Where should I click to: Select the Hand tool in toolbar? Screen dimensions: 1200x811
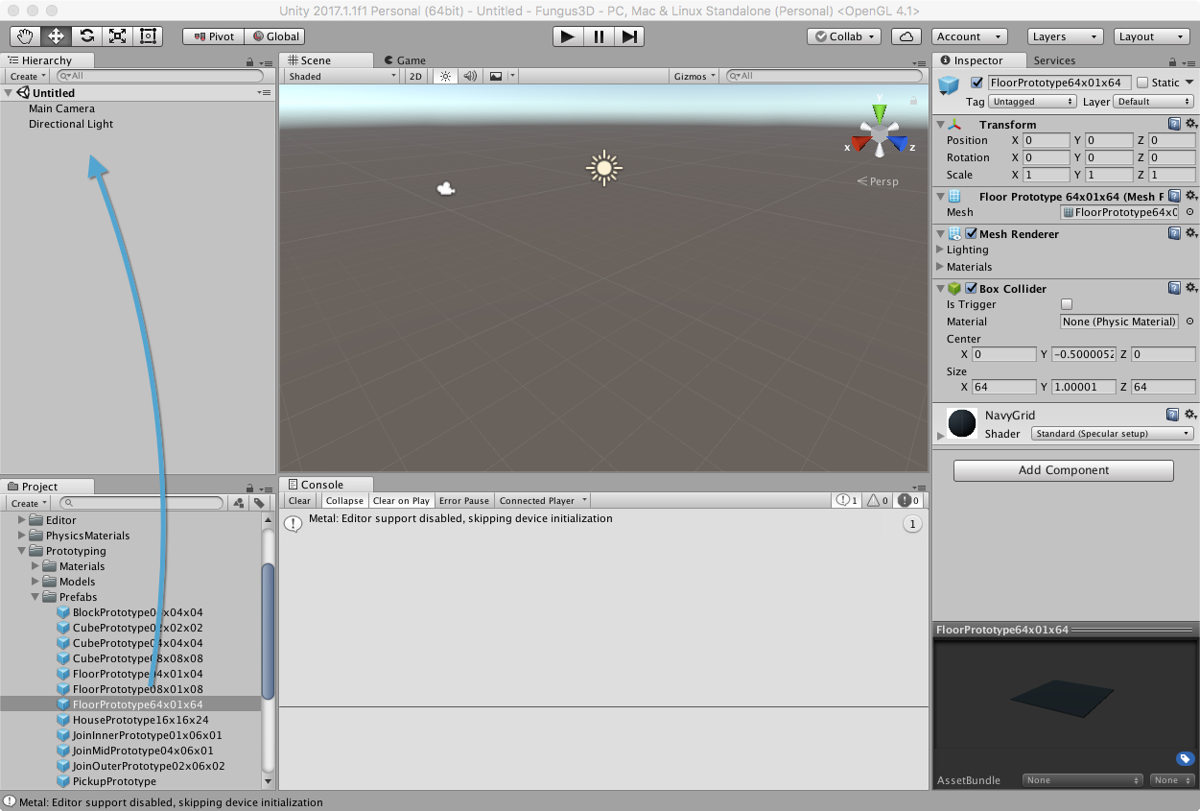tap(25, 36)
